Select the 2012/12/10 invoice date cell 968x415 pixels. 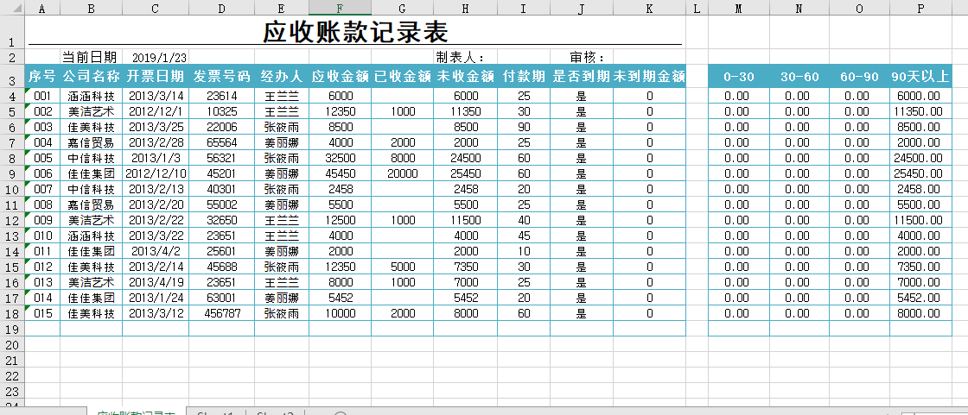(156, 173)
